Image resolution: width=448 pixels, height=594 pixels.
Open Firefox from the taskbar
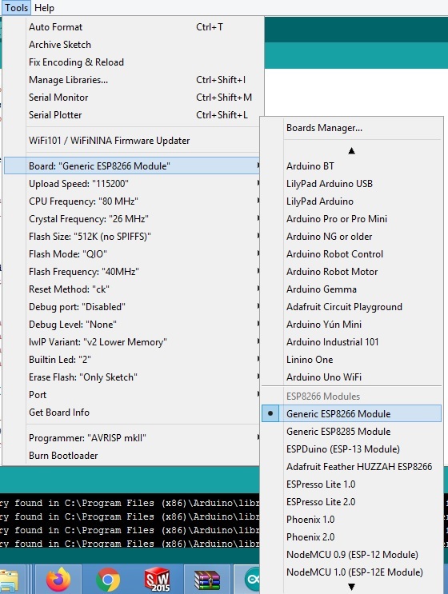(x=58, y=580)
